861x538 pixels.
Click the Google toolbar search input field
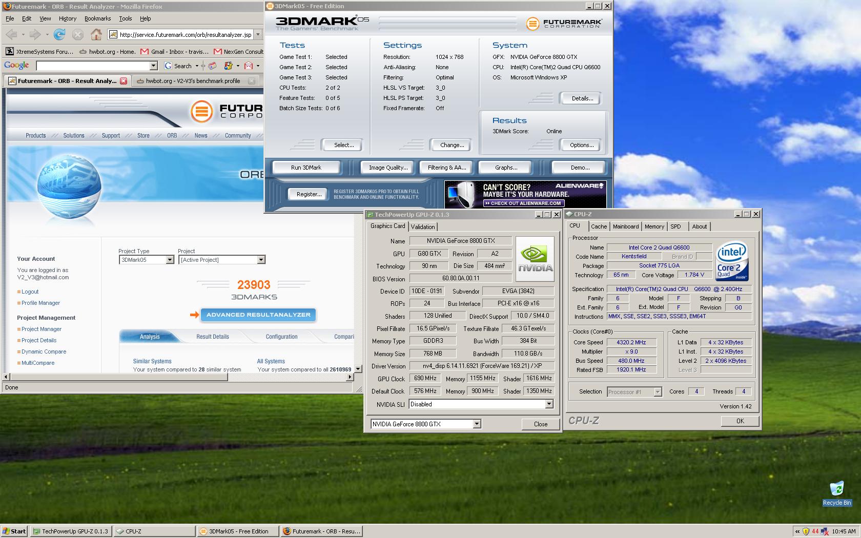[x=93, y=66]
